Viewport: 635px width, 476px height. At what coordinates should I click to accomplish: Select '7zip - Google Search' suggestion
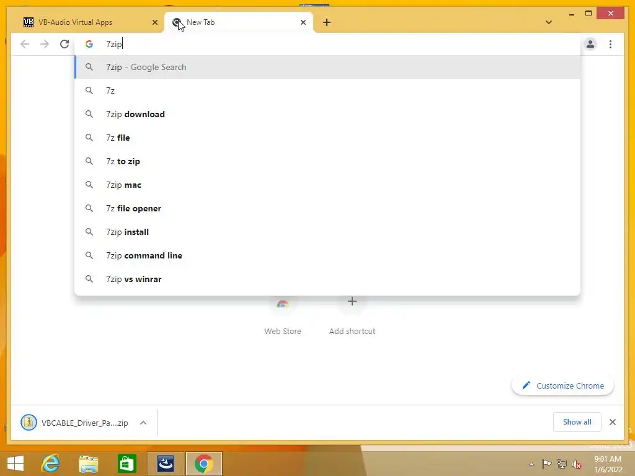(327, 67)
